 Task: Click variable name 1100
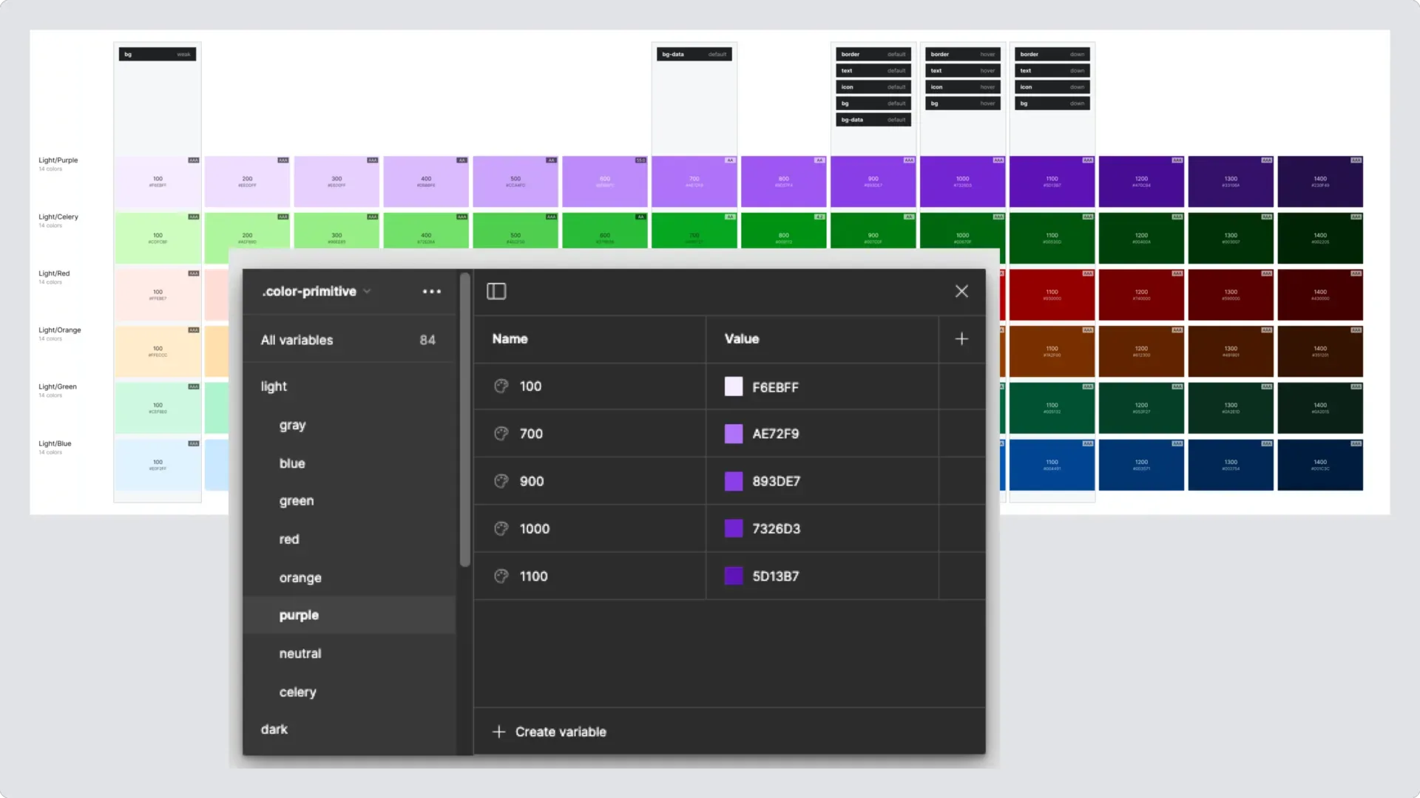click(533, 576)
